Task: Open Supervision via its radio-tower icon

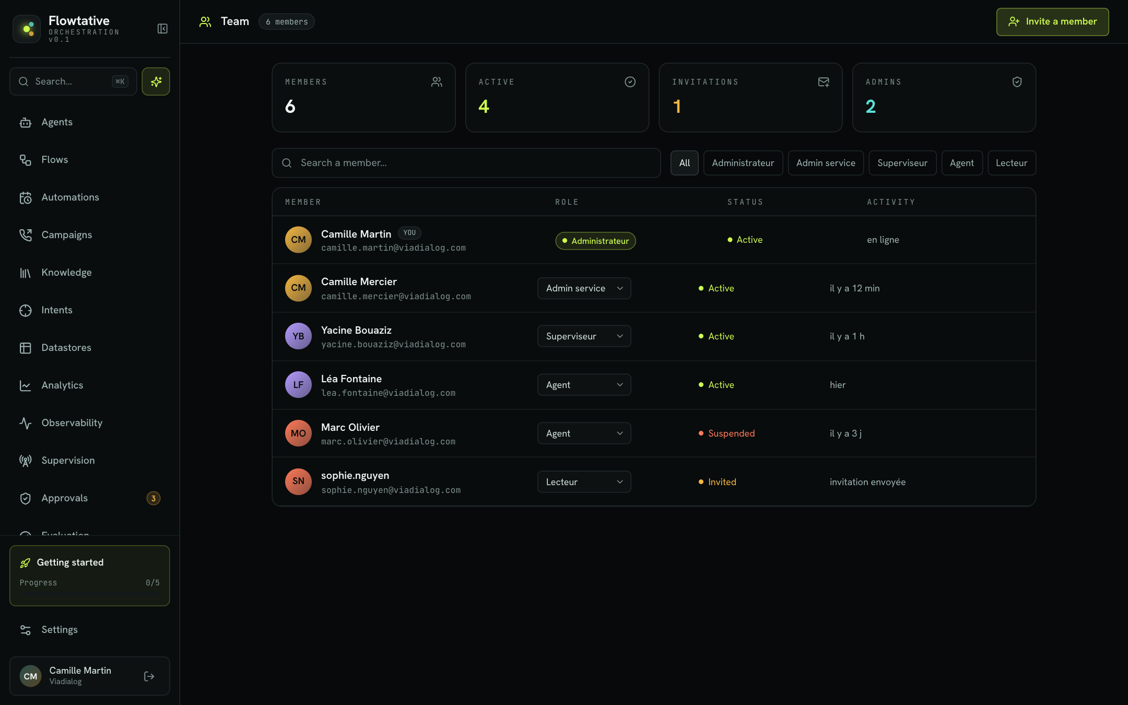Action: [26, 461]
